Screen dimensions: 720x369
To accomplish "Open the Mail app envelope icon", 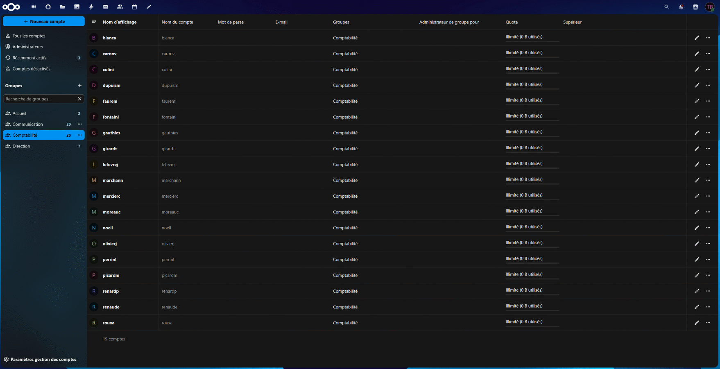I will click(x=106, y=7).
